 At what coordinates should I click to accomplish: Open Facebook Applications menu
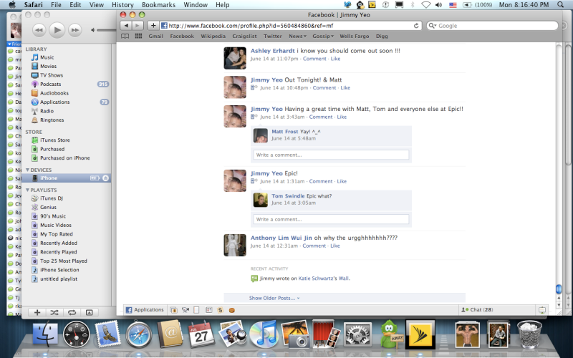[145, 310]
